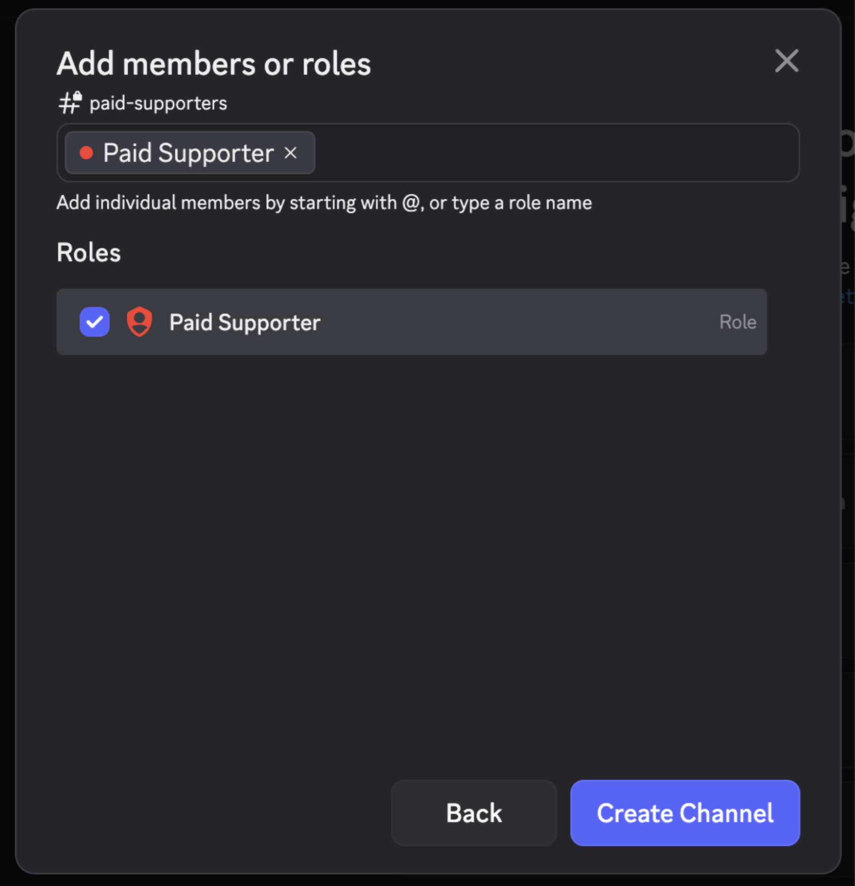Close the Add members or roles dialog
Viewport: 855px width, 886px height.
(x=786, y=61)
